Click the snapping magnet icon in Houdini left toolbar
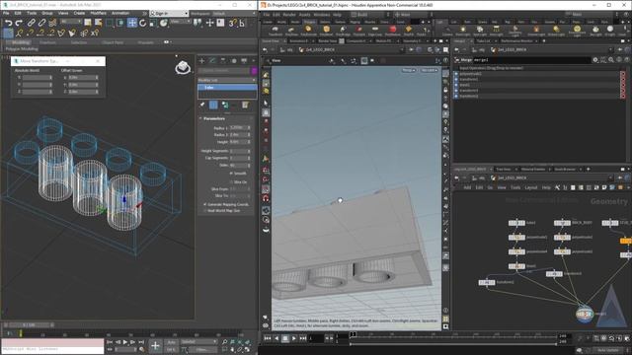The width and height of the screenshot is (632, 355). pos(266,198)
